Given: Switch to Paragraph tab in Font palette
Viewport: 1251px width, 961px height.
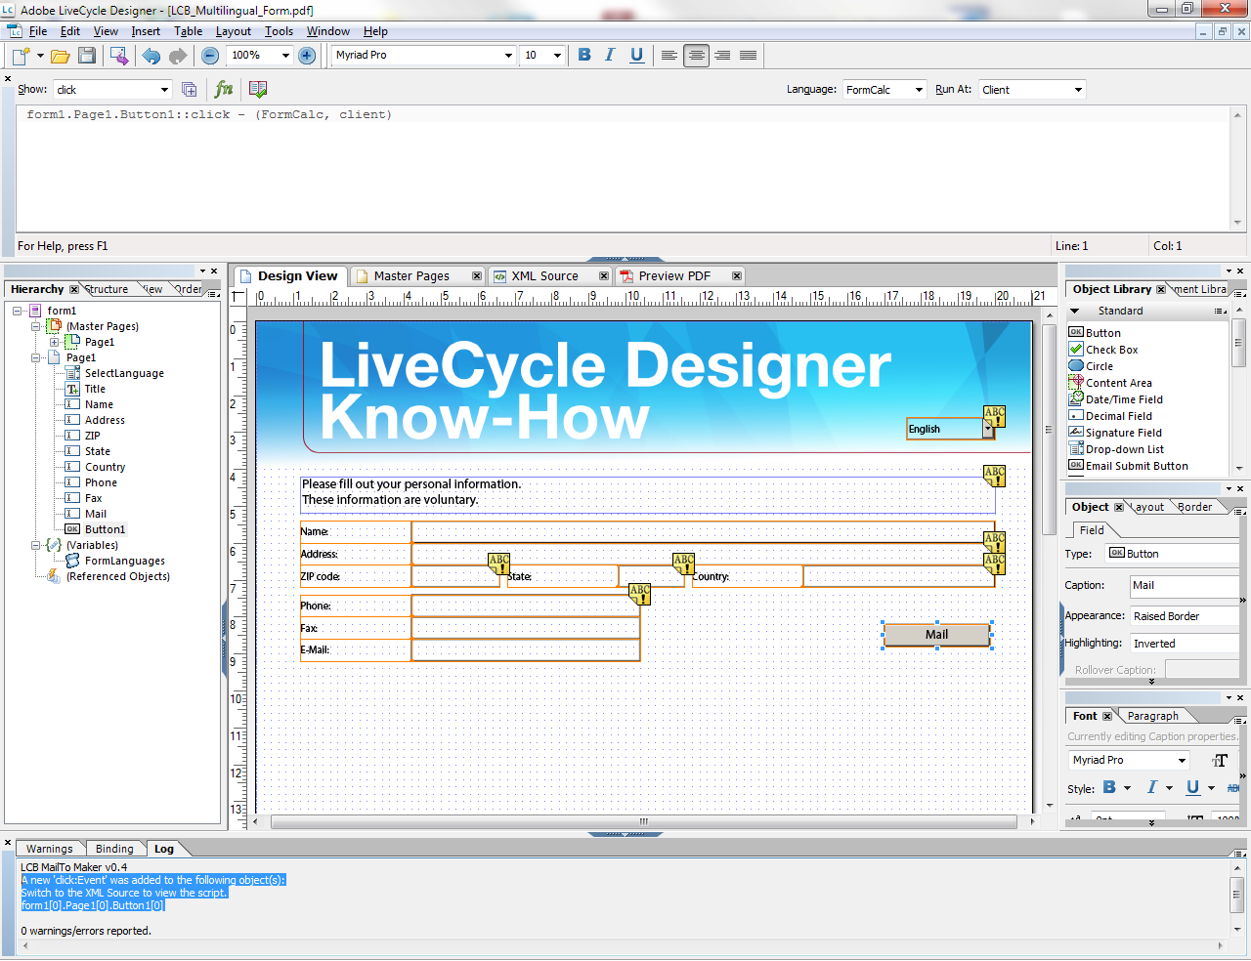Looking at the screenshot, I should [x=1152, y=716].
